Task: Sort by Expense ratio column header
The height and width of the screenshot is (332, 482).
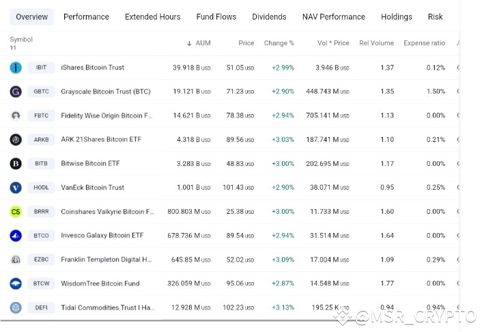Action: tap(424, 43)
